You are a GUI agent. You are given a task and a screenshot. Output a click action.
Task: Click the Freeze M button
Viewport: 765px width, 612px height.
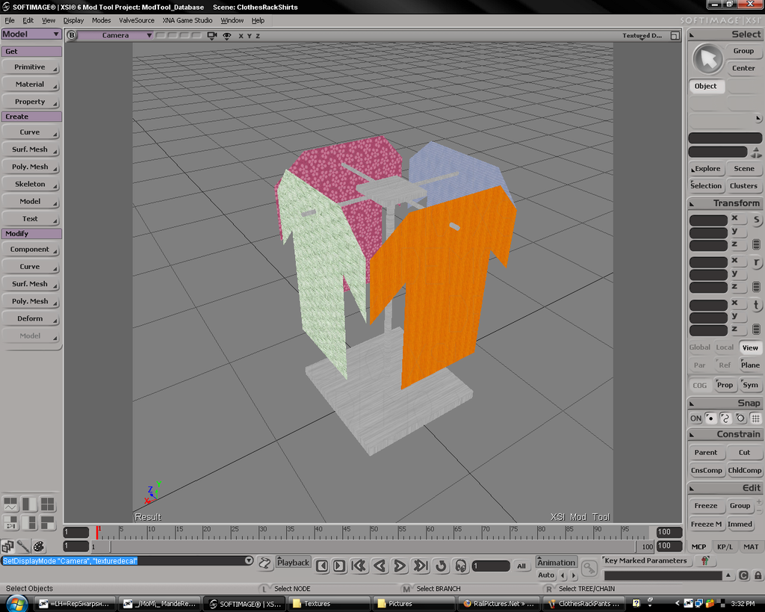pyautogui.click(x=706, y=524)
